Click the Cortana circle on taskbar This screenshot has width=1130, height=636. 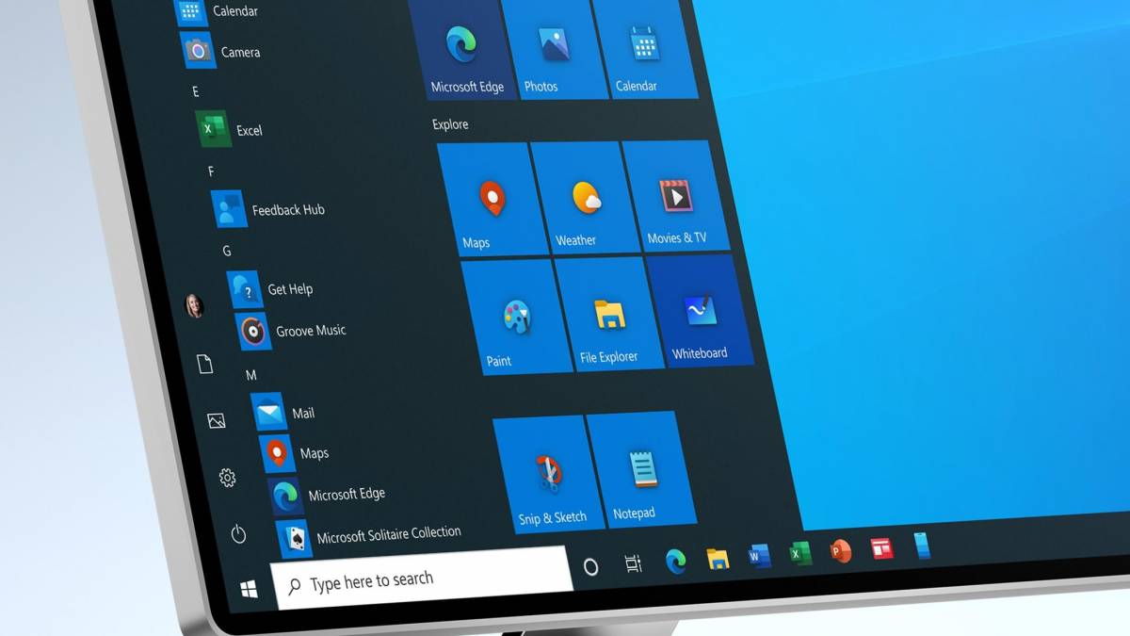coord(590,566)
